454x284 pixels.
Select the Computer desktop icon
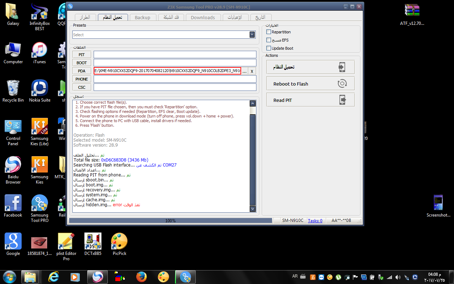pyautogui.click(x=13, y=53)
